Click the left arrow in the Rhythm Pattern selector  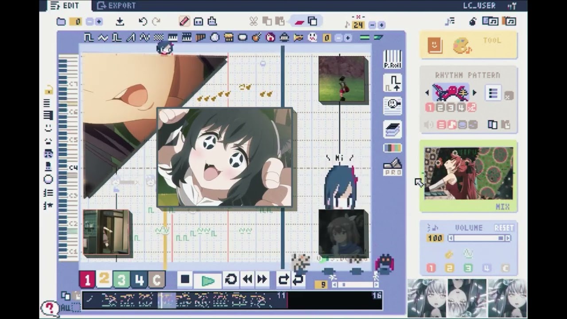(427, 93)
